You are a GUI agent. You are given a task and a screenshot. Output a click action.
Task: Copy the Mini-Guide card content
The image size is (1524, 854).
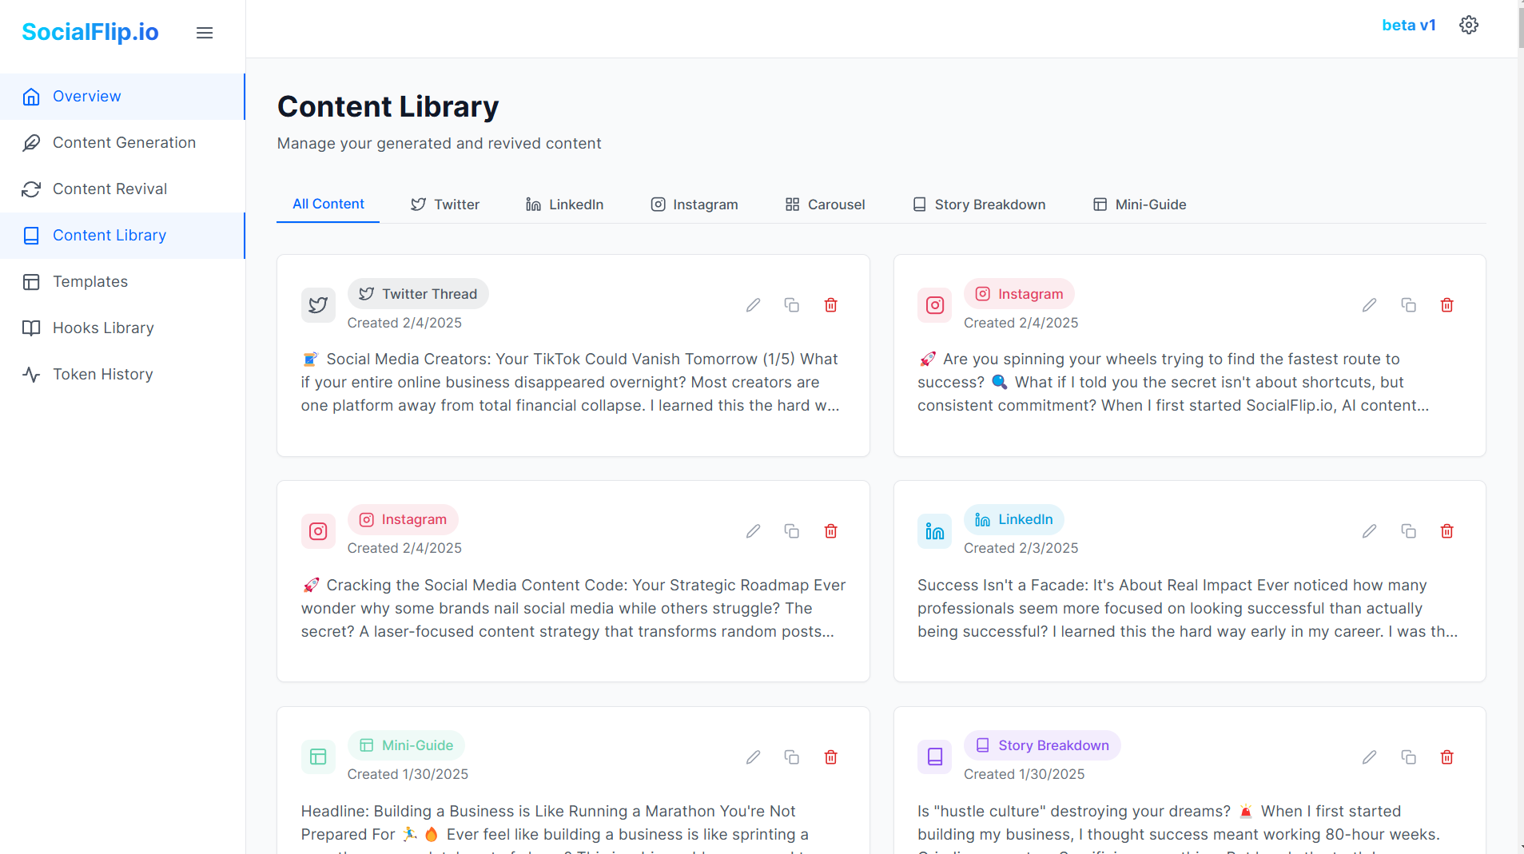pos(792,757)
